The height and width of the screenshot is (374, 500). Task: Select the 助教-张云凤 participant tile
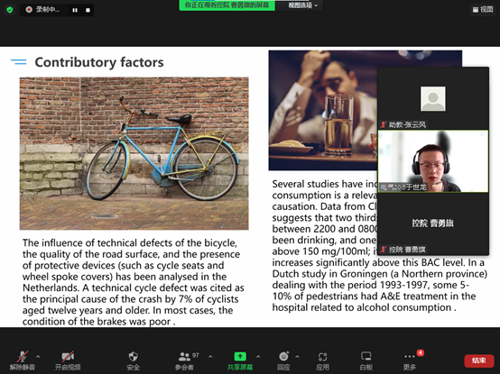pyautogui.click(x=433, y=98)
